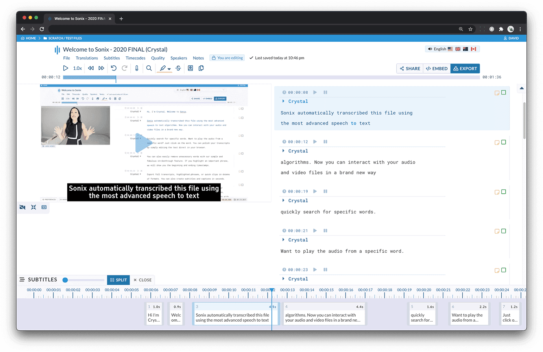Open the playback speed 1.0x dropdown
The height and width of the screenshot is (352, 543).
click(x=78, y=68)
